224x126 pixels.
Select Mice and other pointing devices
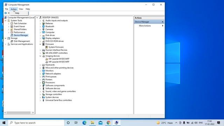(x=59, y=68)
